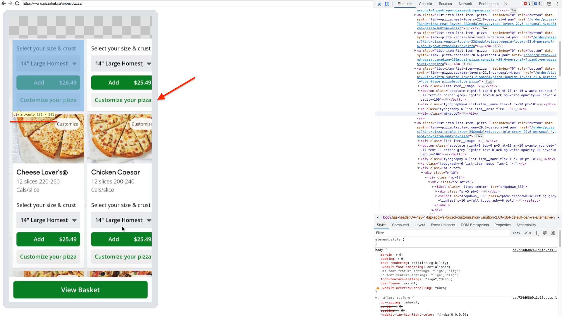Toggle the :hov element state panel
Viewport: 562px width, 316px height.
[516, 233]
